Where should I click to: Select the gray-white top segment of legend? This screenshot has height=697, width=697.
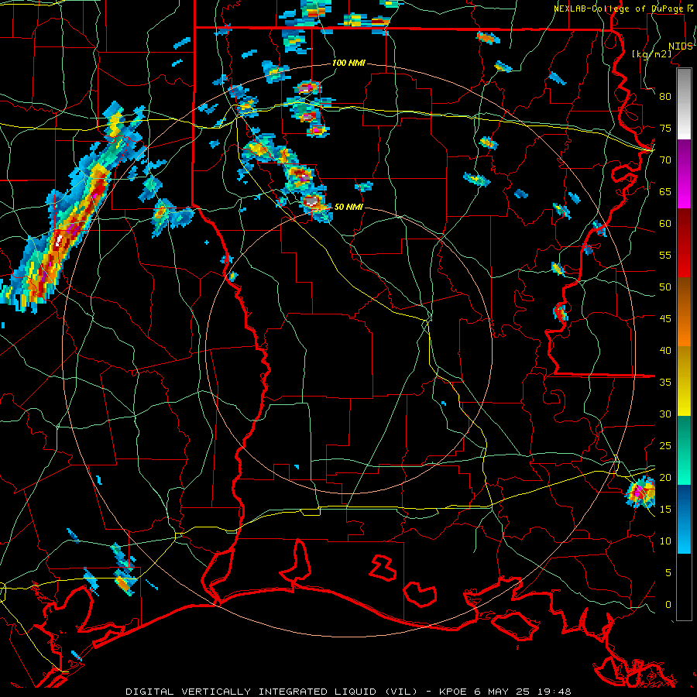point(684,104)
